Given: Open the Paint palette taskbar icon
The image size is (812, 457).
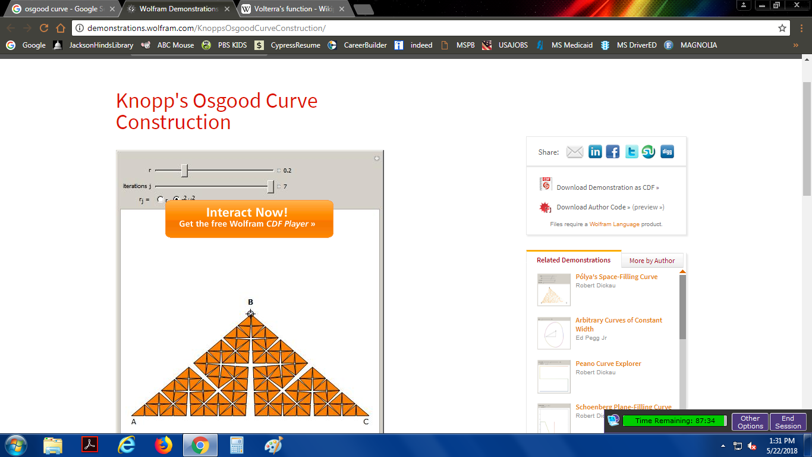Looking at the screenshot, I should coord(274,445).
